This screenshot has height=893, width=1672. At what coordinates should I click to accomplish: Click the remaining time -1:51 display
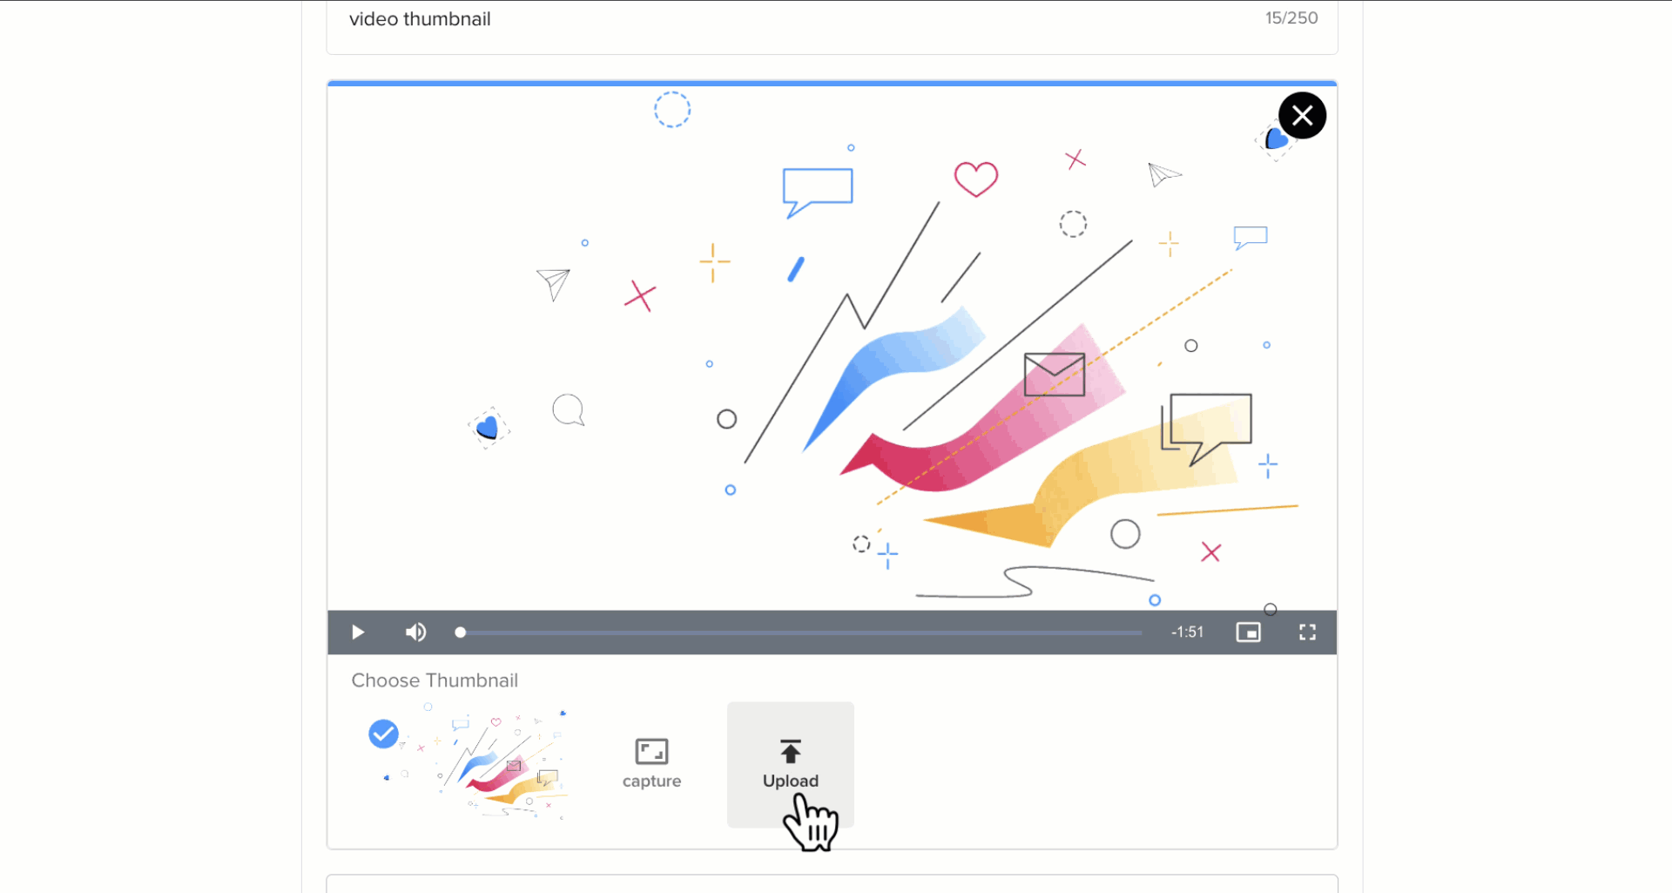(x=1187, y=633)
